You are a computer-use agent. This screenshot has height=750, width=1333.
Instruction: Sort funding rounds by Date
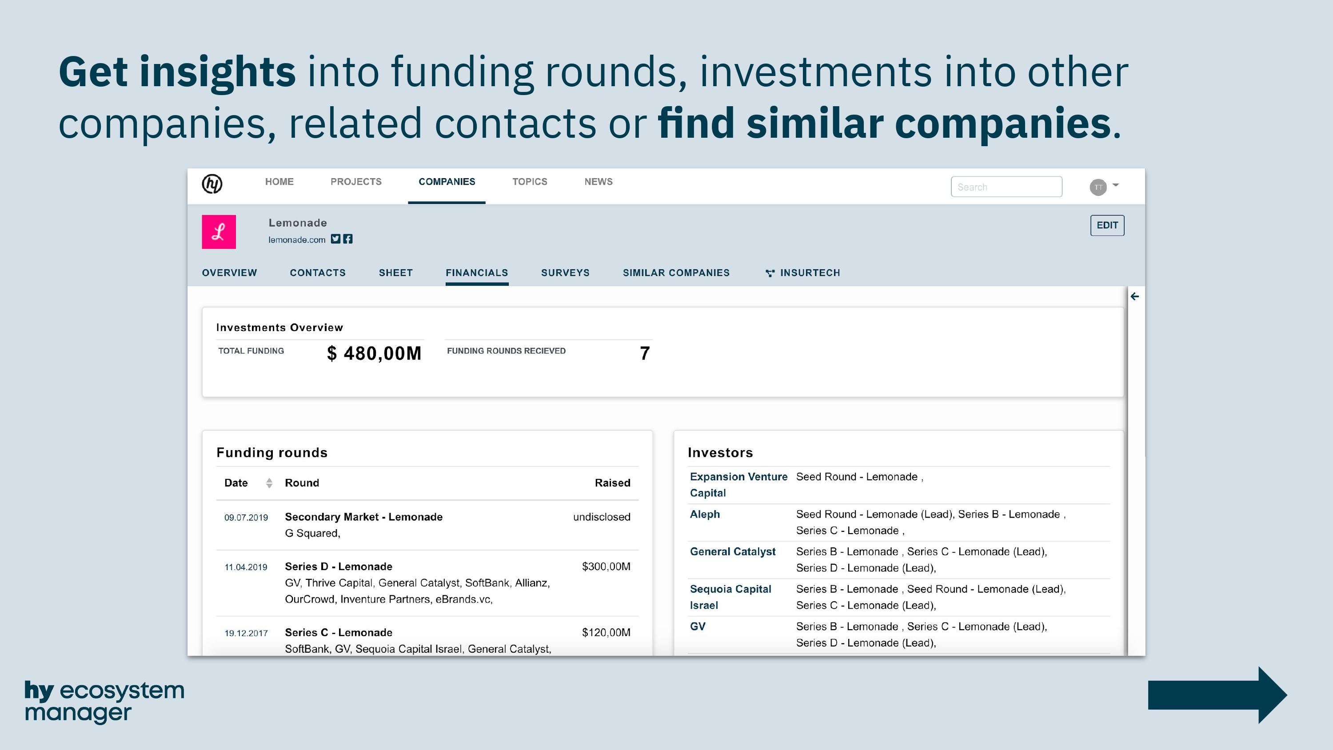[x=268, y=483]
